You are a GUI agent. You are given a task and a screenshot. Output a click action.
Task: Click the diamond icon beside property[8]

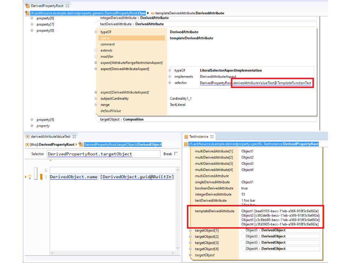pos(32,31)
